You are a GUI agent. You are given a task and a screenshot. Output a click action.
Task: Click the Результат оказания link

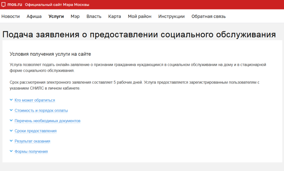[32, 141]
